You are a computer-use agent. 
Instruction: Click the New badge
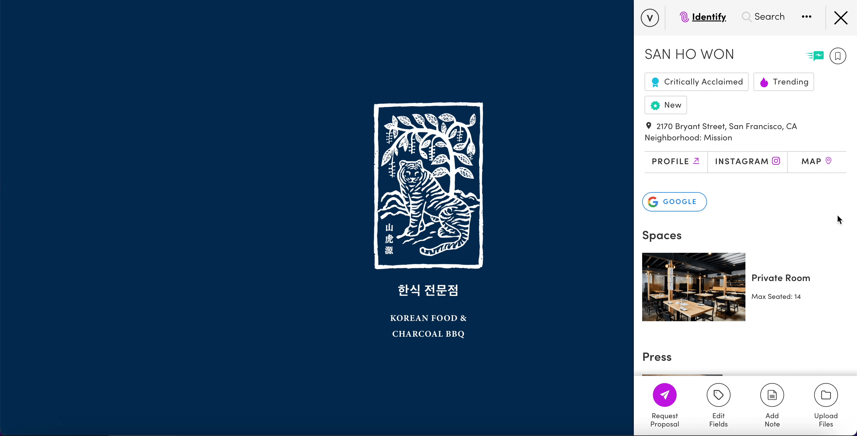(665, 105)
